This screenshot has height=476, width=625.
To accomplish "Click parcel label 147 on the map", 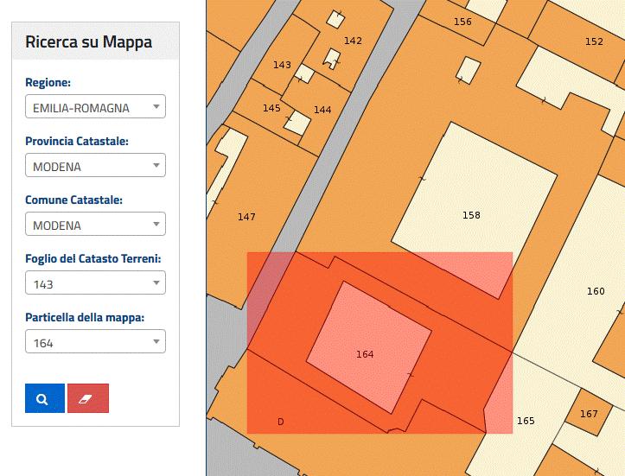I will [246, 217].
